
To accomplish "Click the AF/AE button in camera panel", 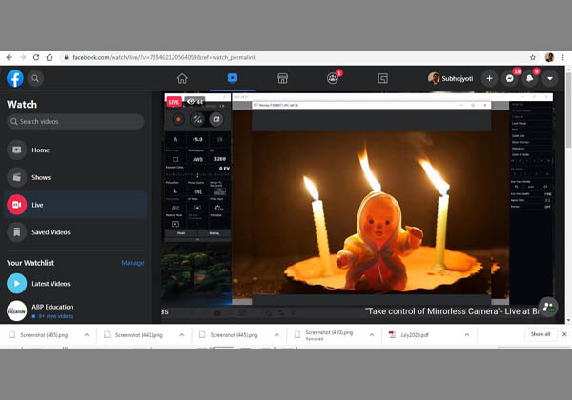I will pos(197,119).
